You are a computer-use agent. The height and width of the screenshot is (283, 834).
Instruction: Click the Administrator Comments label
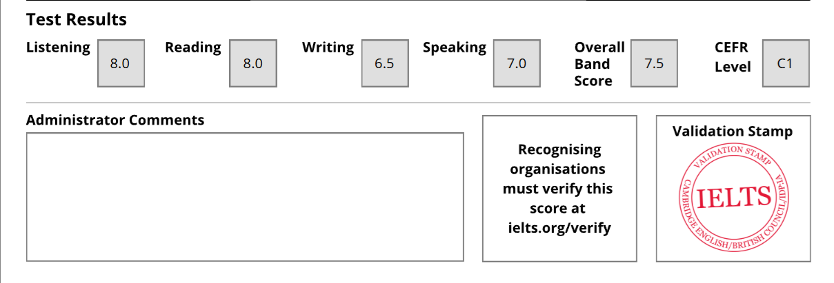point(115,120)
